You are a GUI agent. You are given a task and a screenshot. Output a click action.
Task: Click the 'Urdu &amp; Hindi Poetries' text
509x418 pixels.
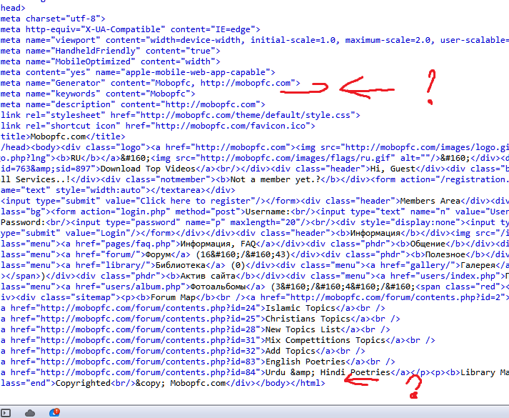(328, 372)
